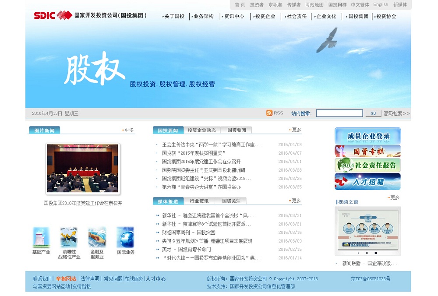Select the 媒体报道 tab
This screenshot has height=296, width=438.
pyautogui.click(x=168, y=201)
